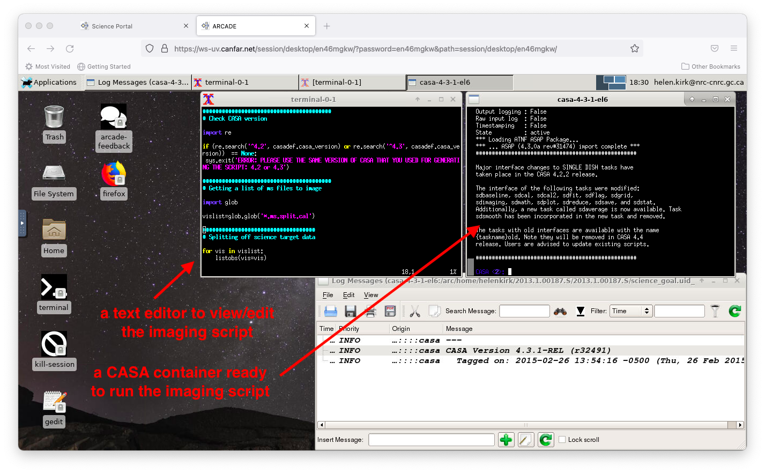The image size is (765, 473).
Task: Open a new browser tab
Action: click(x=326, y=26)
